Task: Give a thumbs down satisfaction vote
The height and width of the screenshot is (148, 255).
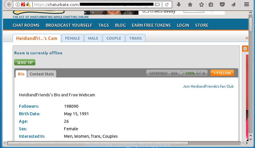Action: click(x=199, y=73)
